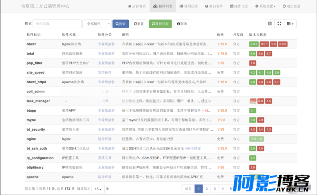The width and height of the screenshot is (317, 195).
Task: Go to pagination page 4
Action: pos(223,189)
